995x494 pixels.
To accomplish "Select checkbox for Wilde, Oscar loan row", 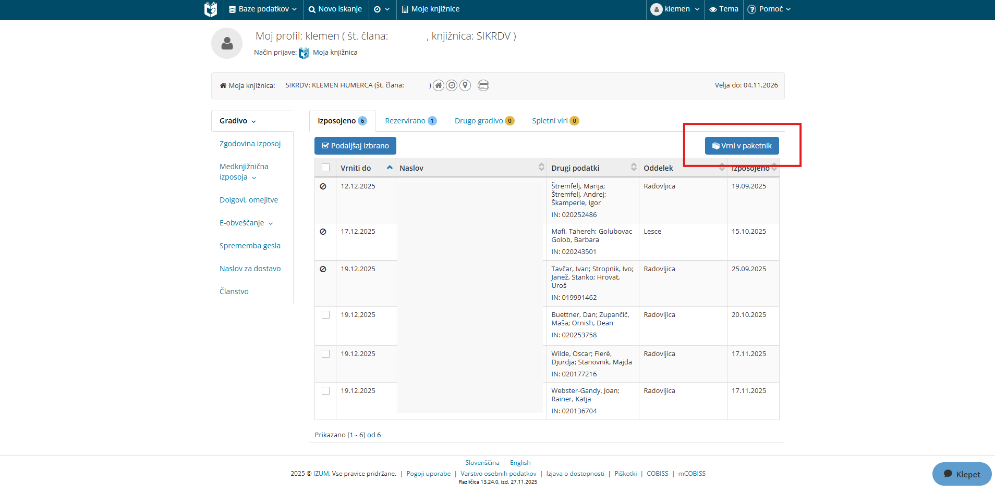I will click(326, 354).
